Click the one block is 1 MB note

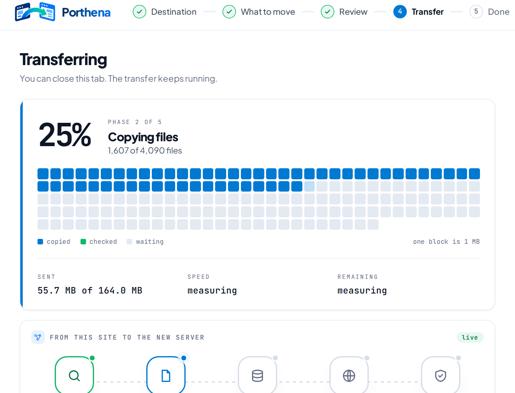tap(446, 242)
